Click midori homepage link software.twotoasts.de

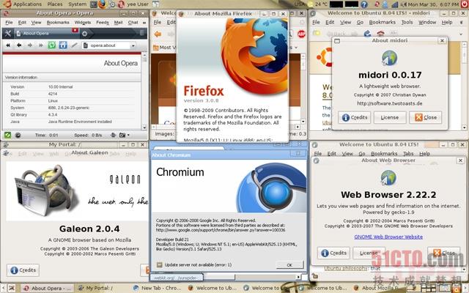(x=390, y=103)
